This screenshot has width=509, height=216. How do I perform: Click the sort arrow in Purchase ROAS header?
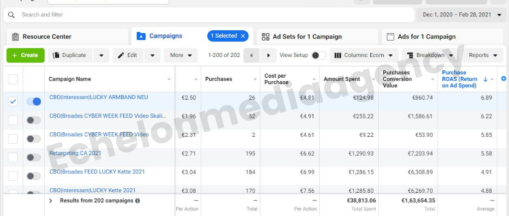coord(485,79)
